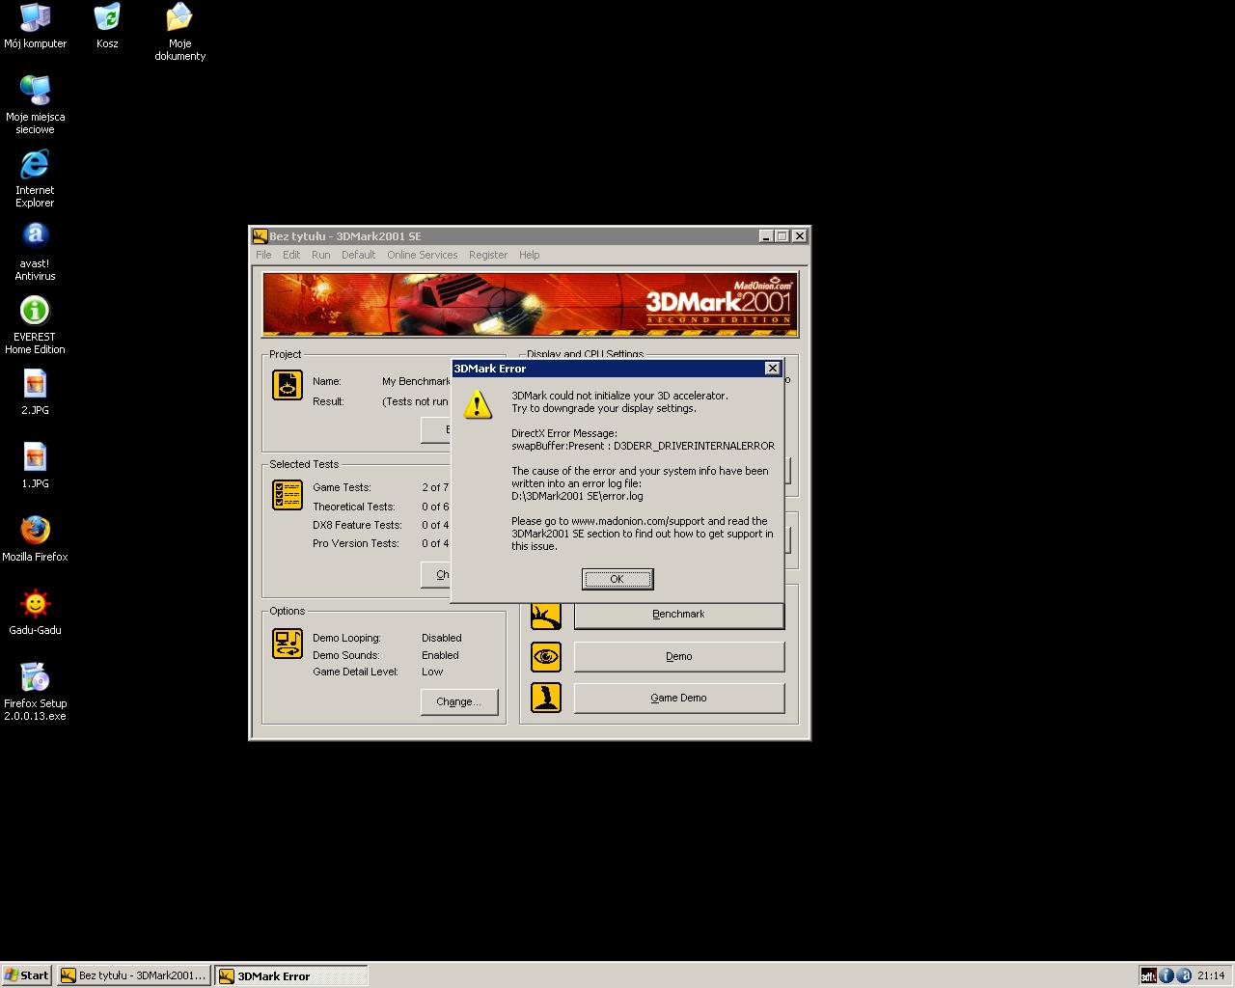Click 'Demo Looping:' label

pos(346,638)
